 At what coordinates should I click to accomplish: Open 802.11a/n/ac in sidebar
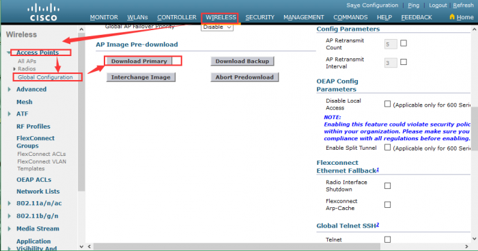[x=39, y=203]
